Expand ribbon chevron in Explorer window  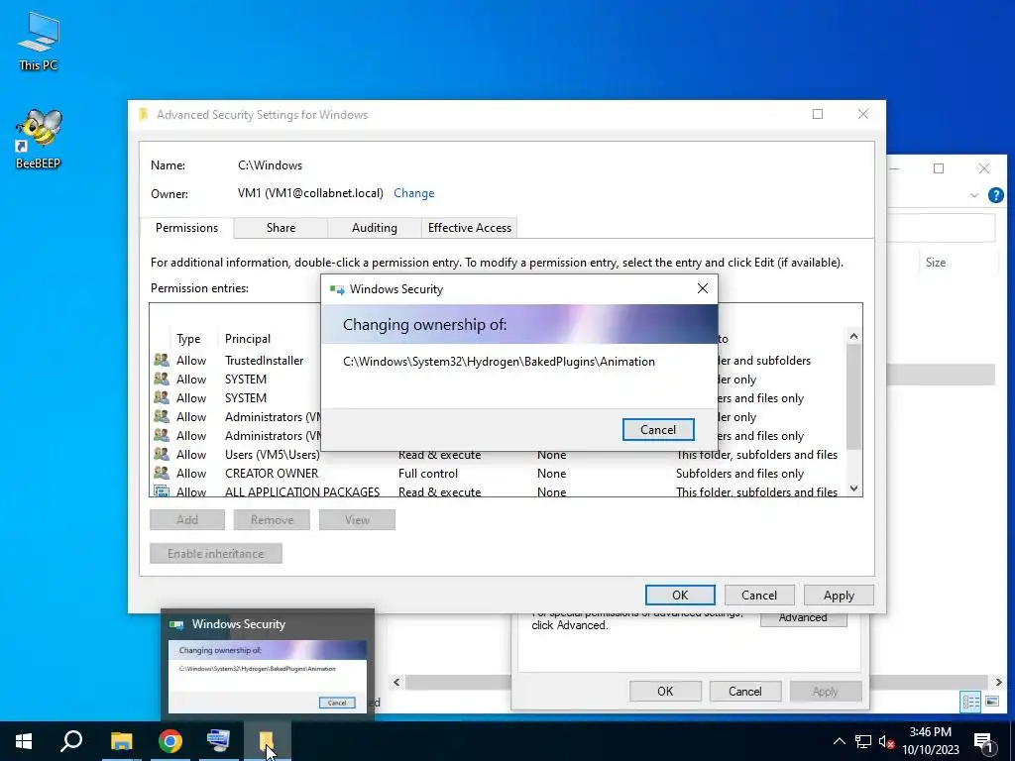(973, 195)
